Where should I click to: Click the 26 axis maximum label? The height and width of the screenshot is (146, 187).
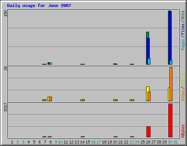(5, 68)
